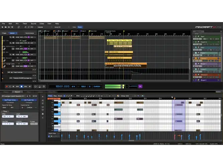Switch timeline to Time mode
This screenshot has width=223, height=167.
pos(74,27)
